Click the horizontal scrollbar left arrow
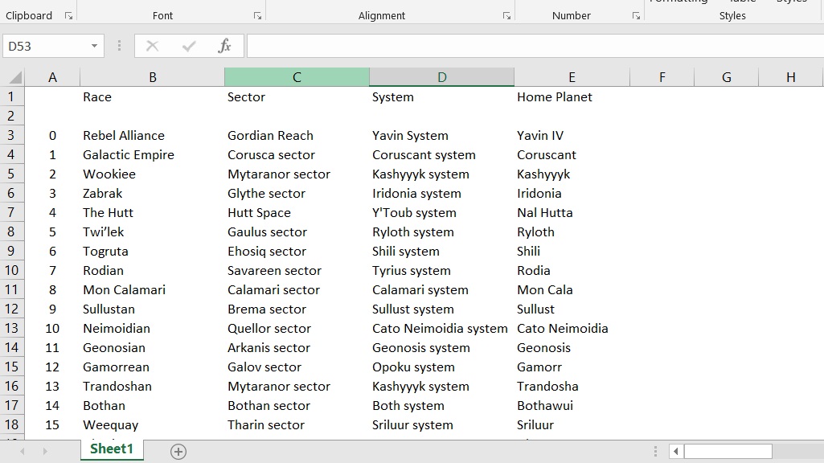 pos(676,451)
